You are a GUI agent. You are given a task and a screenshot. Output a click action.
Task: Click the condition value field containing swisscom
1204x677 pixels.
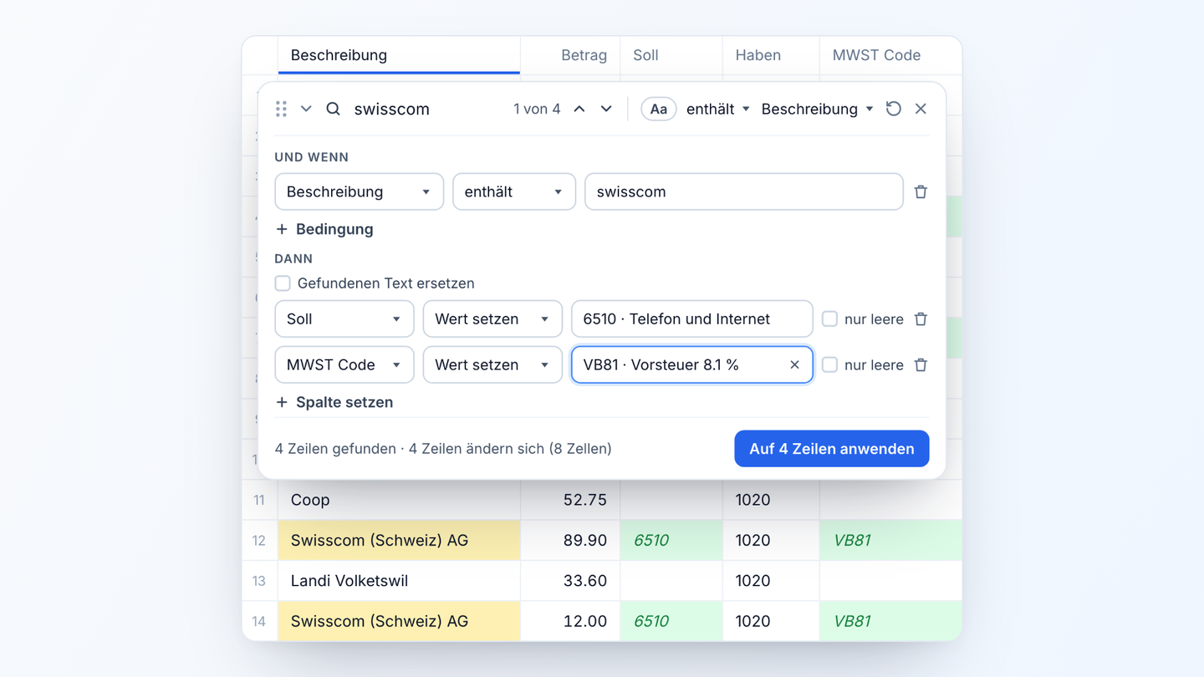[x=744, y=191]
